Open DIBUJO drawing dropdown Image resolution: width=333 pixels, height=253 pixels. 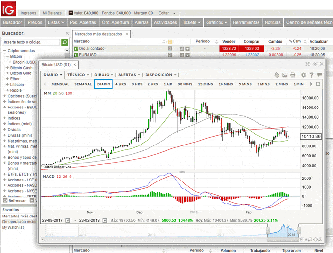pyautogui.click(x=104, y=75)
